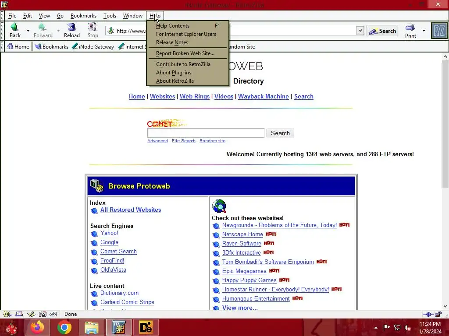Launch Firefox from the taskbar
Screen dimensions: 449x336
(x=37, y=327)
